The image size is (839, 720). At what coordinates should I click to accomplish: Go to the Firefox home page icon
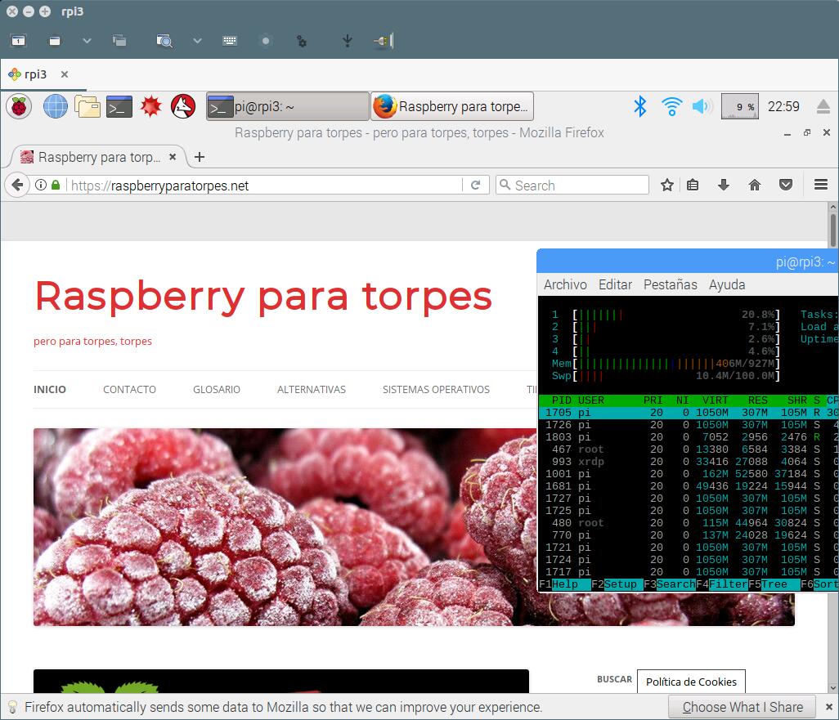(755, 185)
